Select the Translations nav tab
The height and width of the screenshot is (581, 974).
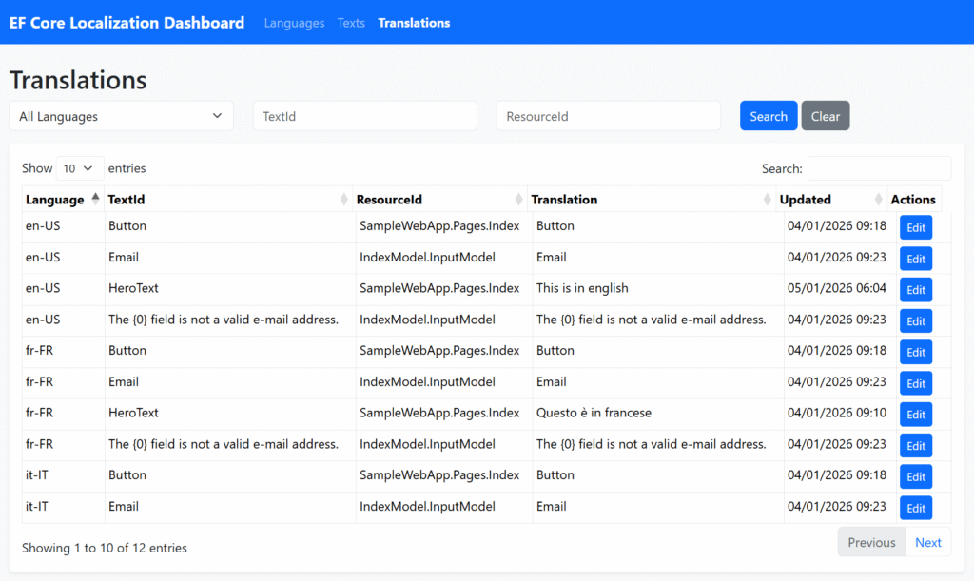coord(414,23)
